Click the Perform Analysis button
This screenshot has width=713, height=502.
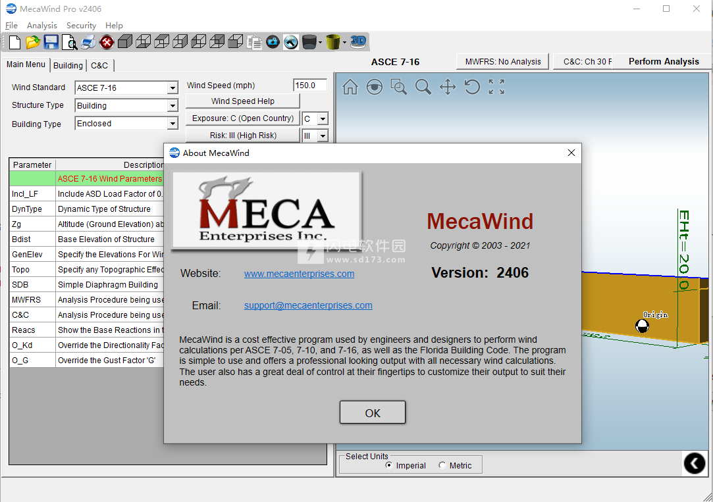point(664,62)
